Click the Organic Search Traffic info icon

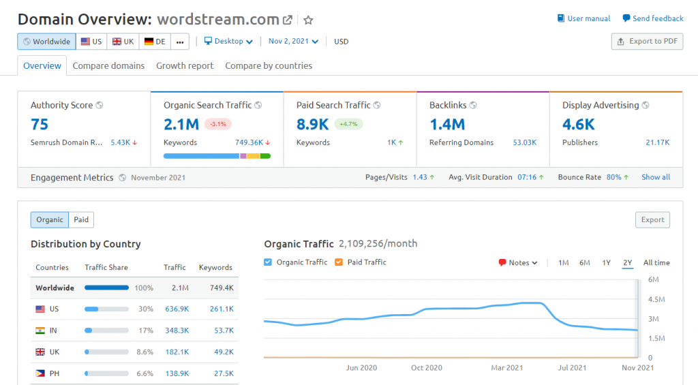pyautogui.click(x=258, y=105)
